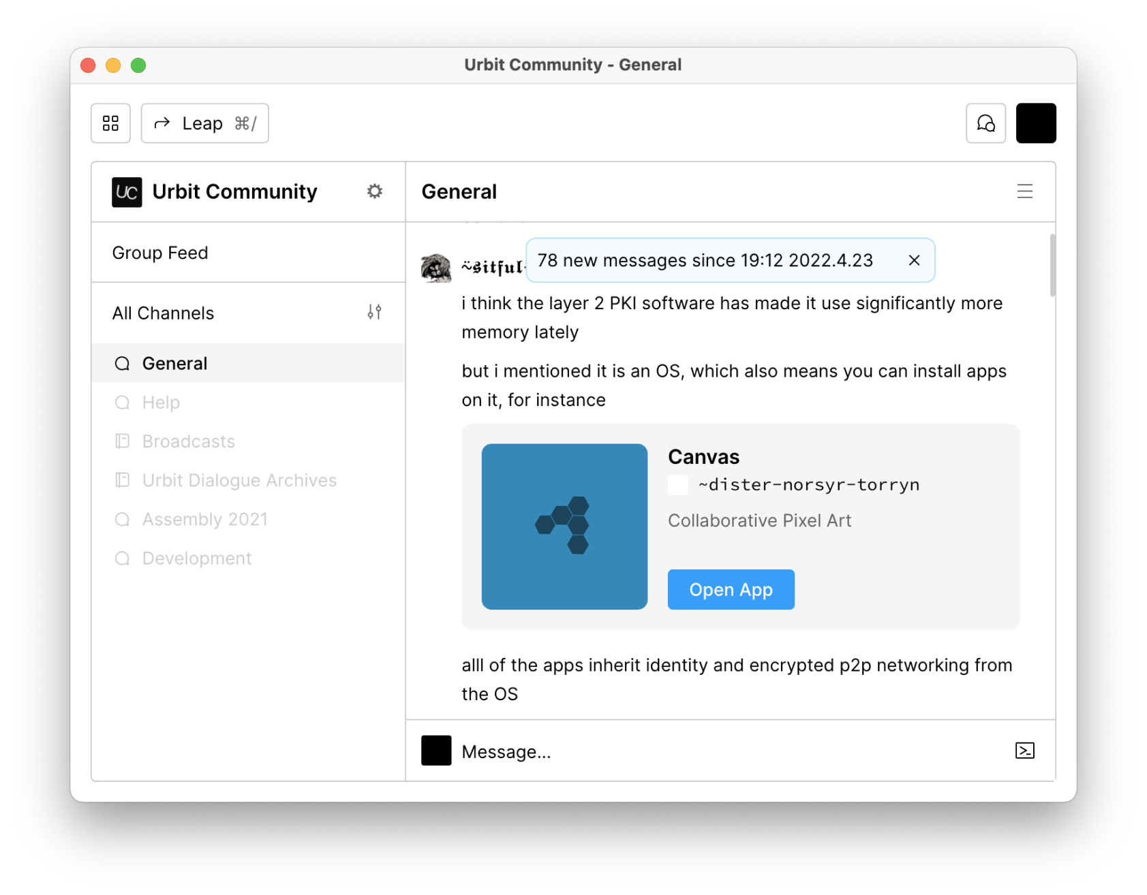Select the General channel
The width and height of the screenshot is (1147, 895).
click(248, 363)
